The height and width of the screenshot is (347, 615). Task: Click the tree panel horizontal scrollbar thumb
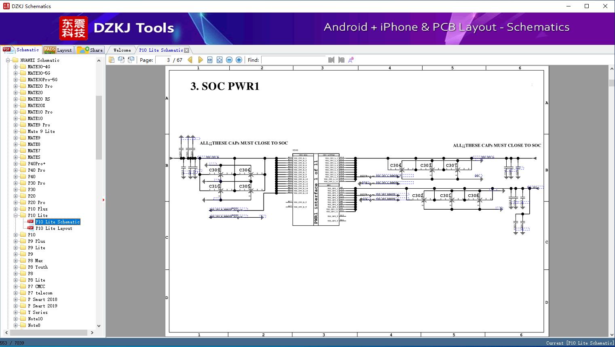click(49, 332)
